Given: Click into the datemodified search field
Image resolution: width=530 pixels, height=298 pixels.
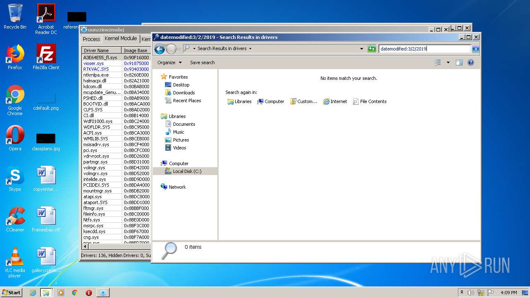Looking at the screenshot, I should tap(425, 49).
